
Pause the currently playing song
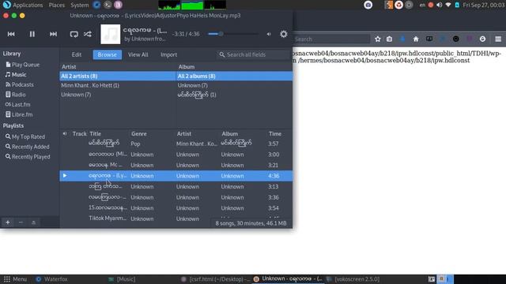32,34
